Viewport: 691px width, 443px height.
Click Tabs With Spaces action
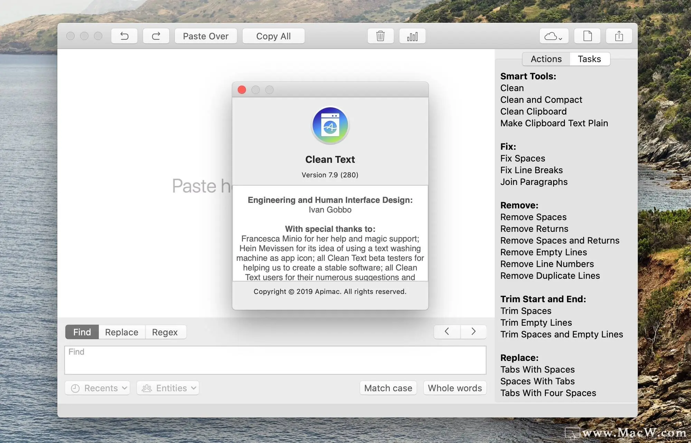click(x=538, y=370)
